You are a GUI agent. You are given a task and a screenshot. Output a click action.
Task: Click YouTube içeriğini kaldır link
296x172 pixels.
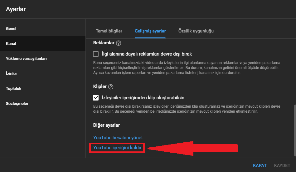(x=117, y=148)
